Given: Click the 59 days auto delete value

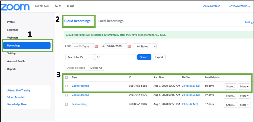Looking at the screenshot, I should coord(209,95).
